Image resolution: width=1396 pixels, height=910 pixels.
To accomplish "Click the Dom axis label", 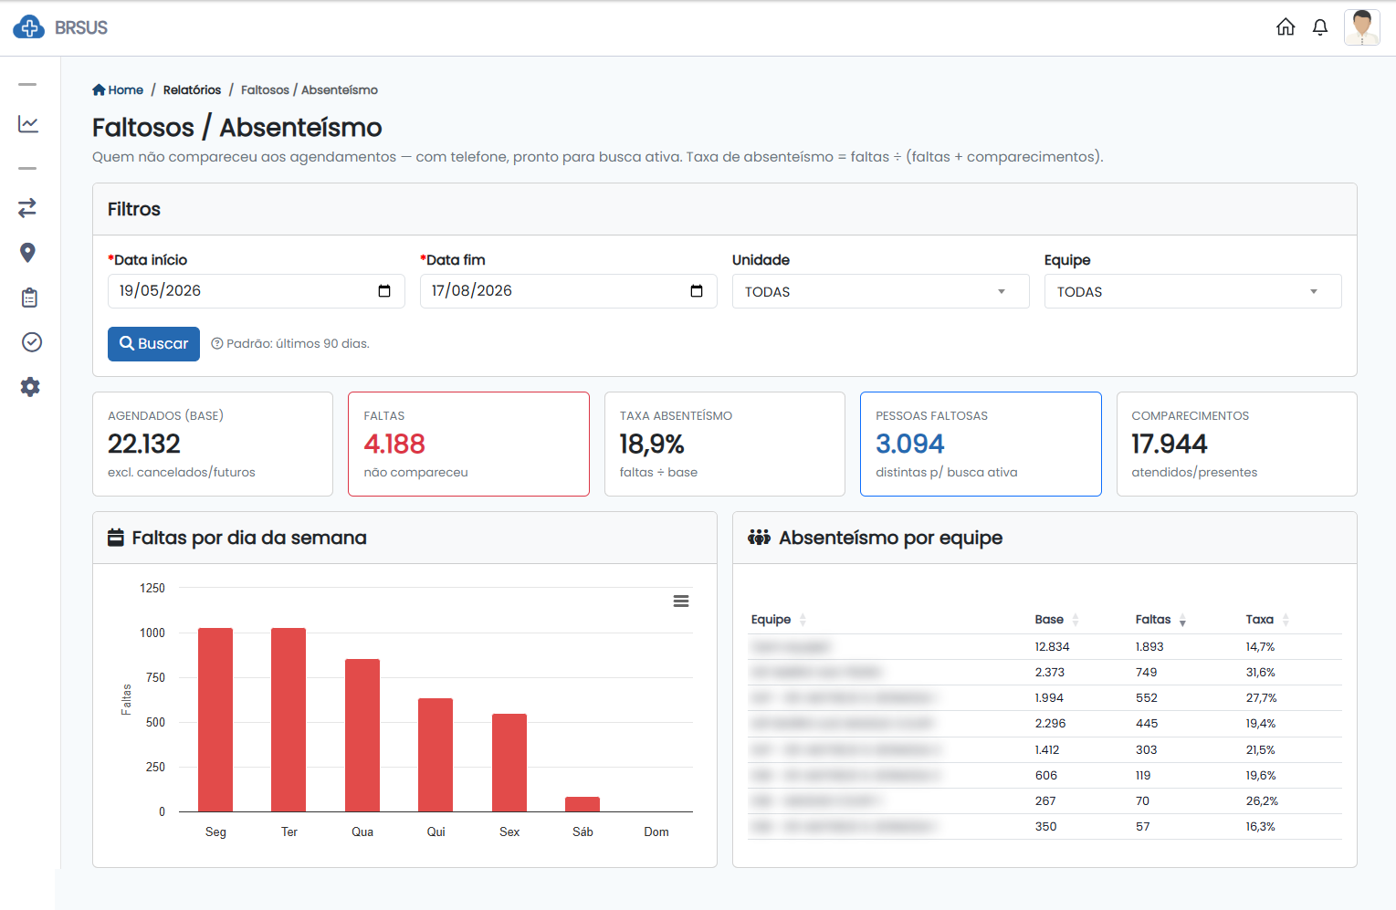I will point(656,832).
